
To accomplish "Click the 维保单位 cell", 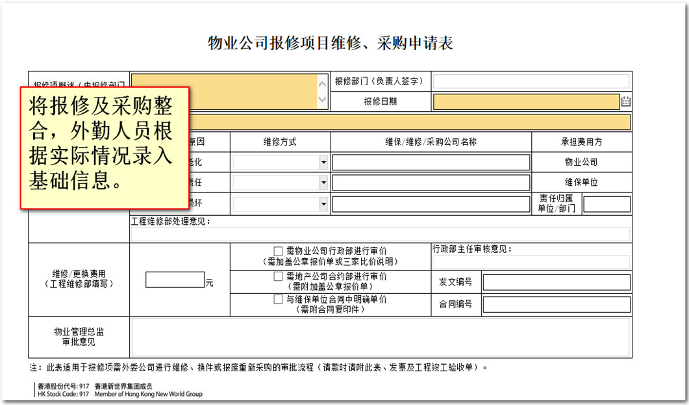I will (581, 183).
